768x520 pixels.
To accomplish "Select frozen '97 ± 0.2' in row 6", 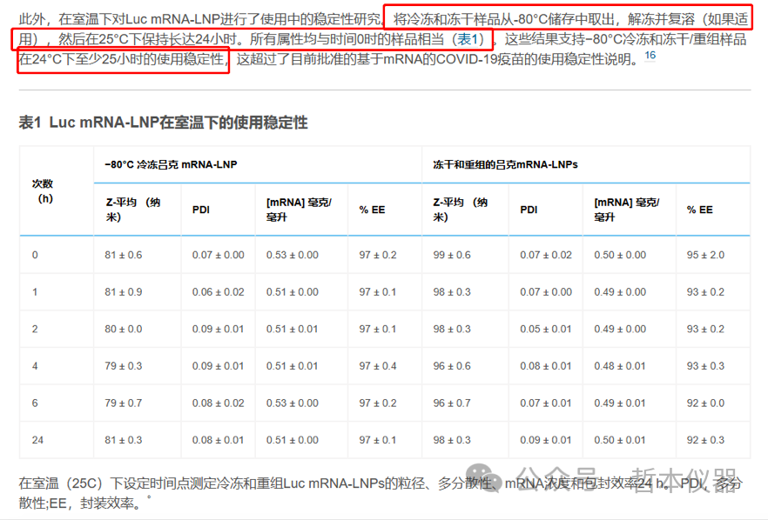I will click(378, 403).
